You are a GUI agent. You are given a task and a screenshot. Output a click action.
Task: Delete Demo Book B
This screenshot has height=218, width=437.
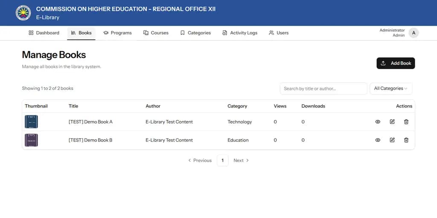[x=406, y=140]
